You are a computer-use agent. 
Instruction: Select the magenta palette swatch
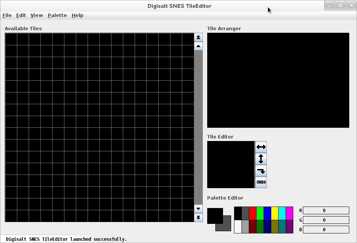[x=290, y=213]
